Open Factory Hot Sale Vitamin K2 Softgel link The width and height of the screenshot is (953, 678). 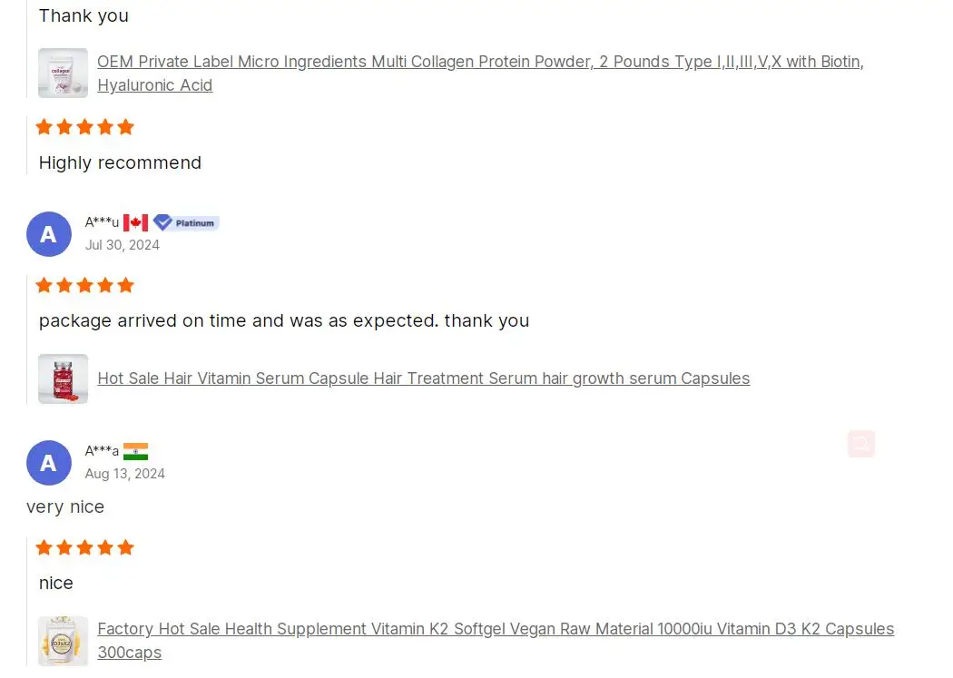click(x=496, y=641)
